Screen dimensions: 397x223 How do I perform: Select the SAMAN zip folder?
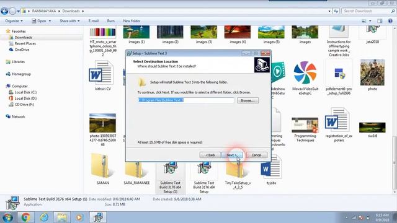coord(102,165)
